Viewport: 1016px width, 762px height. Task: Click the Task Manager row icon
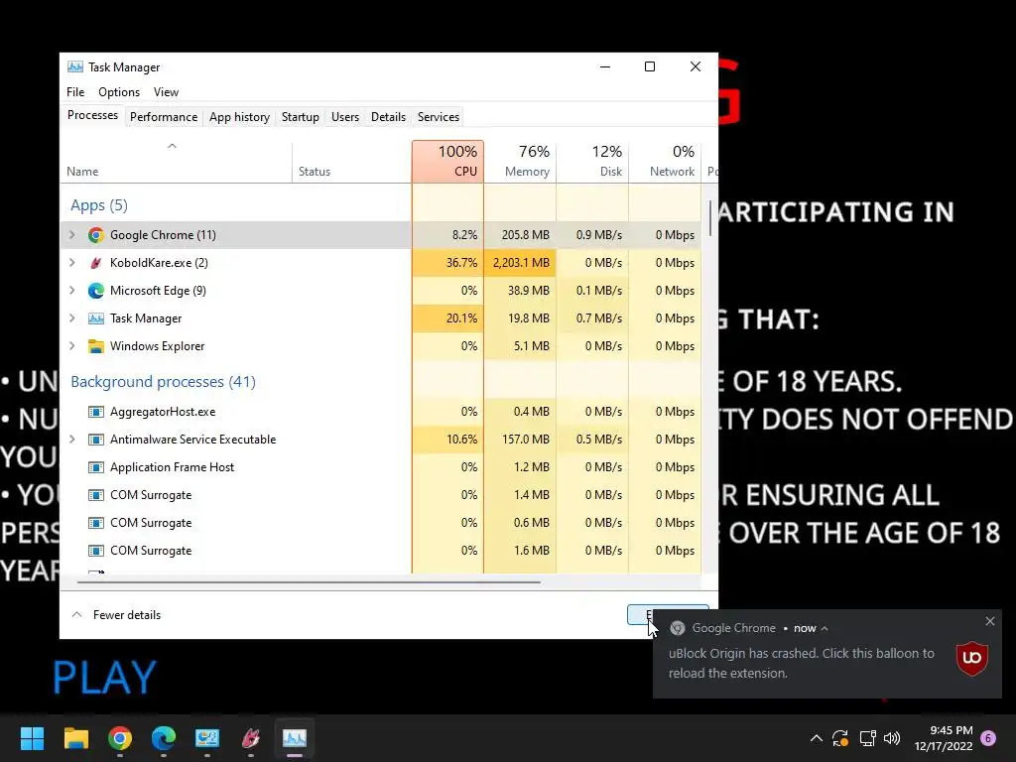tap(96, 318)
